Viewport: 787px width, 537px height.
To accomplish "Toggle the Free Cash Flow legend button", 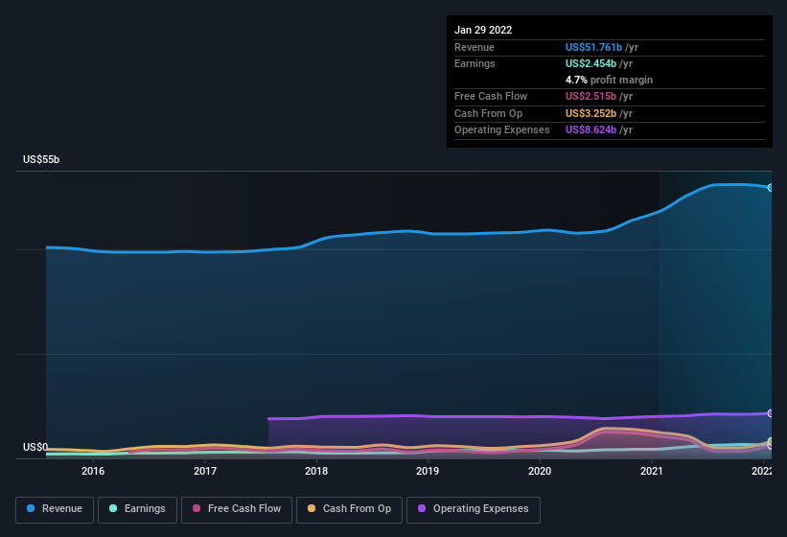I will pos(237,509).
